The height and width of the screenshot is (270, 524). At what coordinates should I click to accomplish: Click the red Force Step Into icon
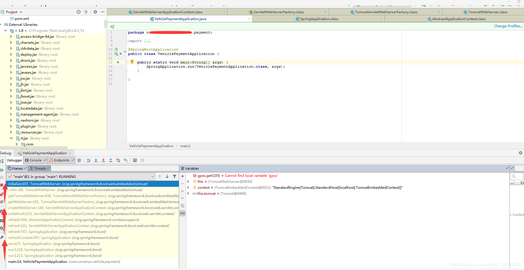coord(103,160)
